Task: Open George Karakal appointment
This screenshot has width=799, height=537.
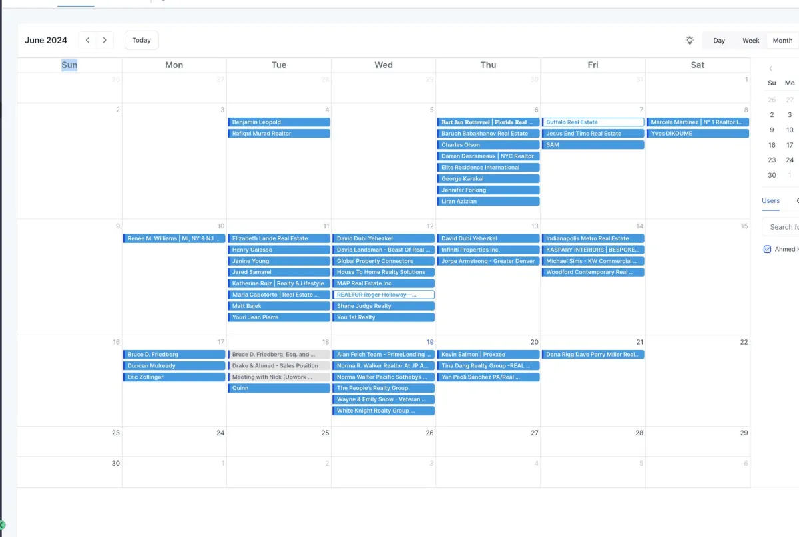Action: click(x=488, y=179)
